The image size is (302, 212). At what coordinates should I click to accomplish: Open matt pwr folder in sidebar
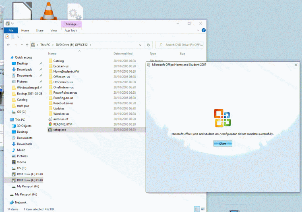point(23,106)
